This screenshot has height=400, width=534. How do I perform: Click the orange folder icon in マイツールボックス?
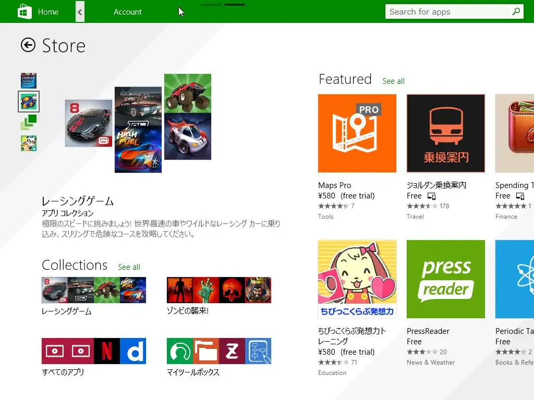(206, 351)
